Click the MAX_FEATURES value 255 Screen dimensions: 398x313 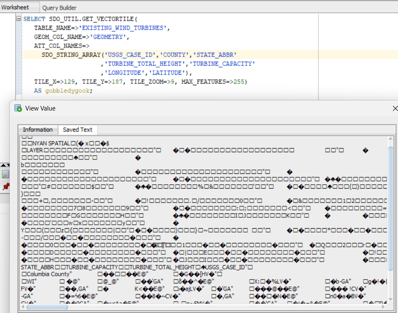click(239, 82)
